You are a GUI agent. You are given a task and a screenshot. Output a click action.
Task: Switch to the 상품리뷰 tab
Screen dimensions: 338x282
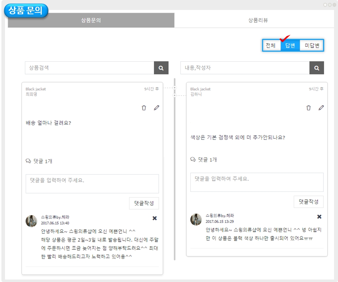pos(258,20)
